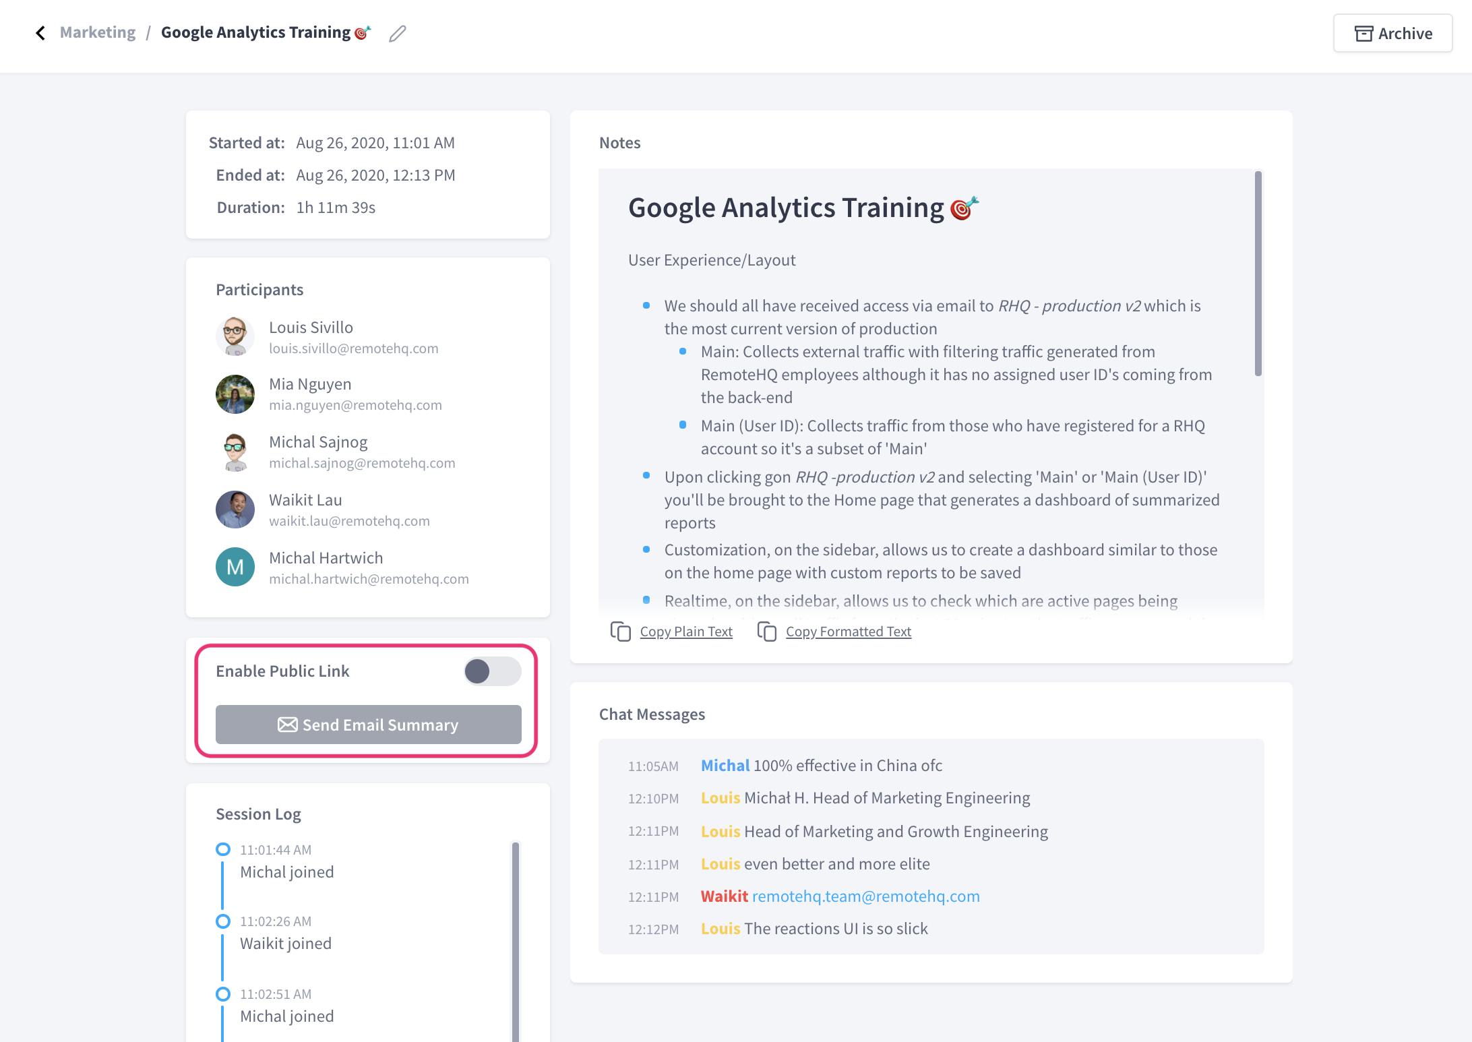Click Send Email Summary button
Image resolution: width=1472 pixels, height=1042 pixels.
pyautogui.click(x=369, y=725)
